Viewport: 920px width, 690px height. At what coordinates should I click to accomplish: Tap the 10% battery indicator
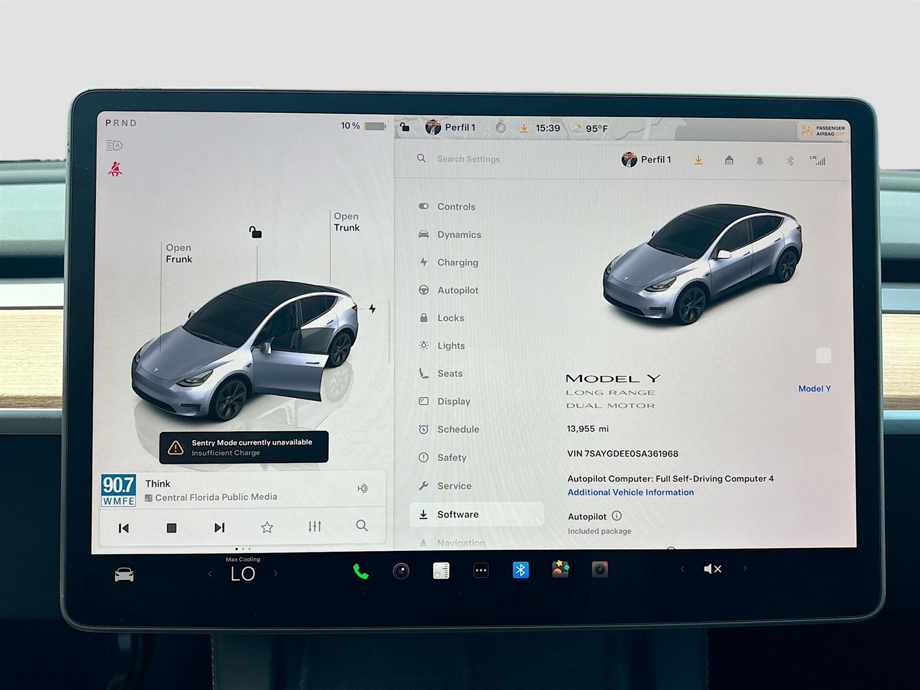coord(363,125)
